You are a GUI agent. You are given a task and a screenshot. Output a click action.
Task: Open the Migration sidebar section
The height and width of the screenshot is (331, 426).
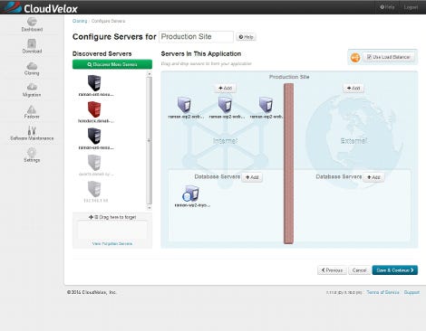click(x=32, y=90)
